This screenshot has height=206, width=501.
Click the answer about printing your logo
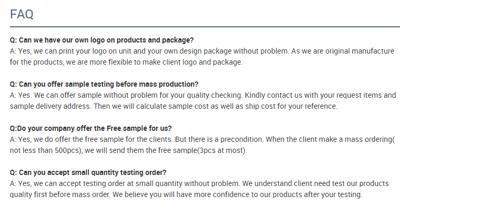tap(202, 57)
